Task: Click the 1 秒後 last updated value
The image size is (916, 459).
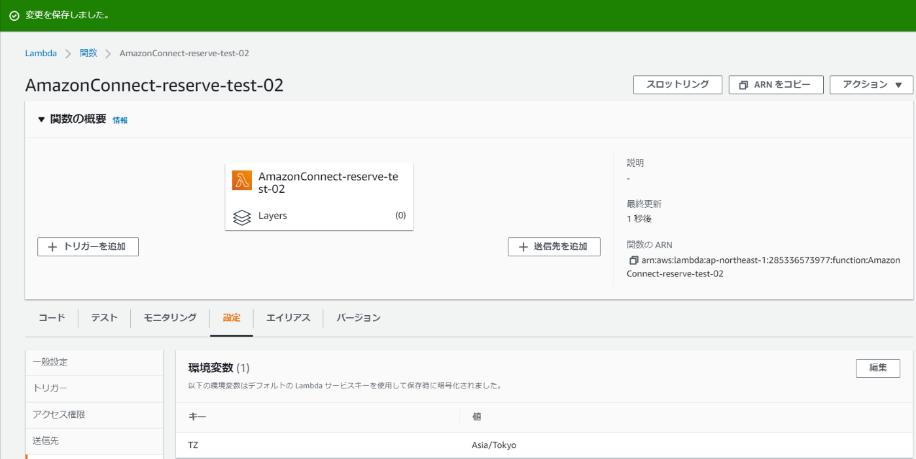Action: coord(639,219)
